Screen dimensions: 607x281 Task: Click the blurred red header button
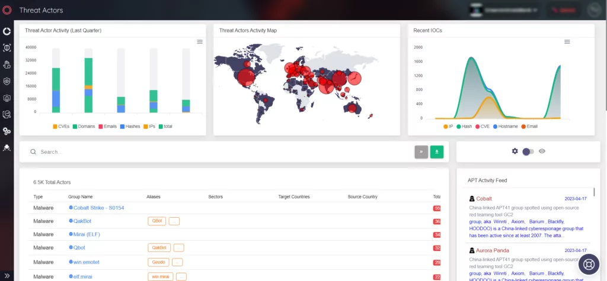pyautogui.click(x=564, y=11)
